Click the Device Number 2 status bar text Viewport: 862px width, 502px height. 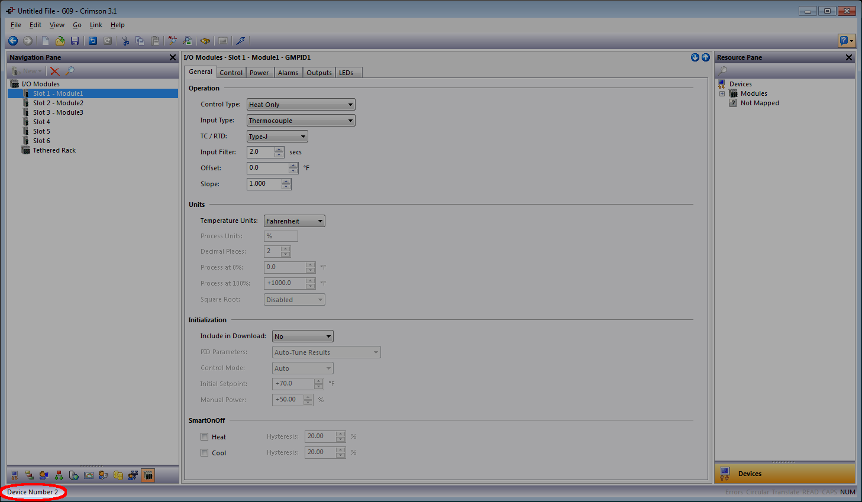[x=33, y=492]
